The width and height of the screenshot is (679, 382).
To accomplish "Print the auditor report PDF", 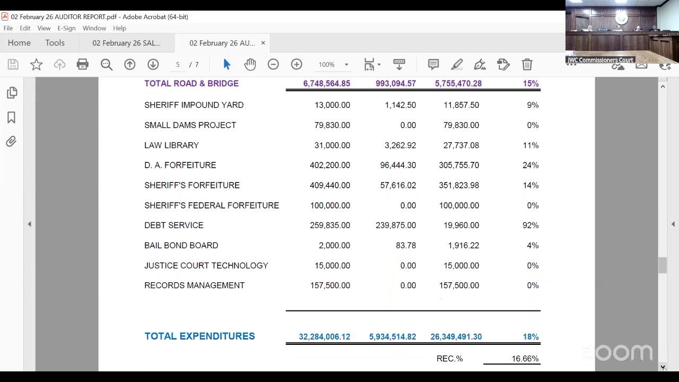I will tap(83, 65).
